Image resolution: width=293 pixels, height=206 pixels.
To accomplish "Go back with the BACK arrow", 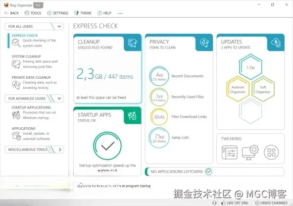I will [12, 13].
